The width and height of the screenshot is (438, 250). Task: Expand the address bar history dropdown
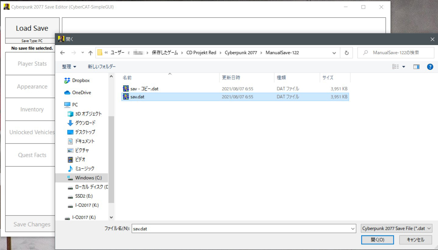click(x=334, y=53)
